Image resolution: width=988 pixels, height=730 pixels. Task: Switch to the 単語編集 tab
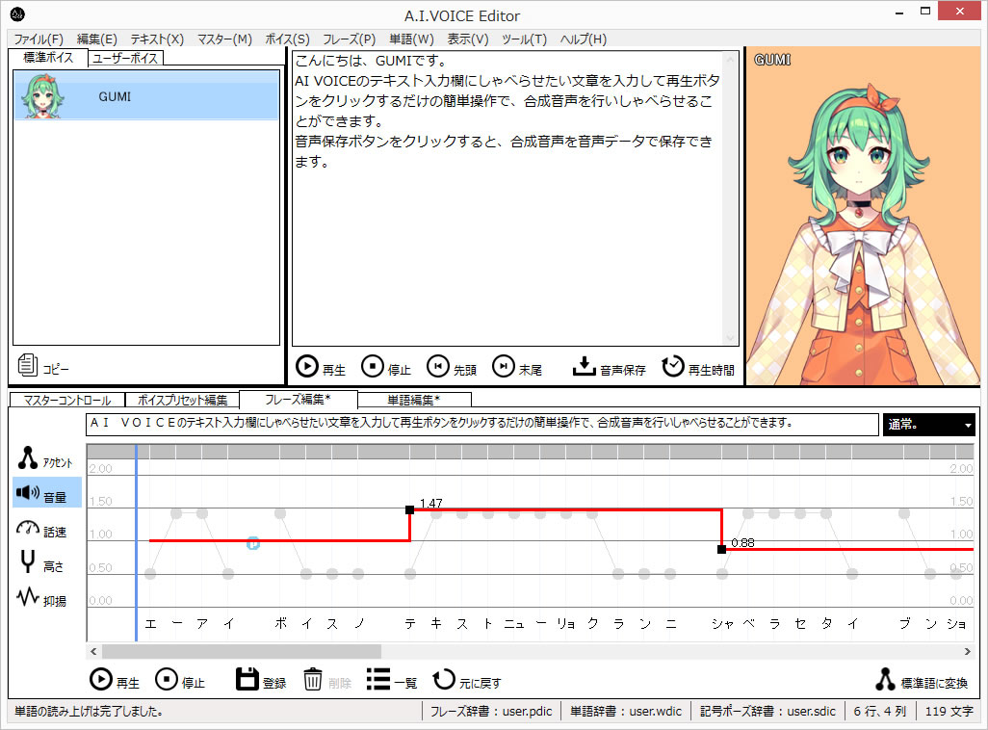coord(413,401)
